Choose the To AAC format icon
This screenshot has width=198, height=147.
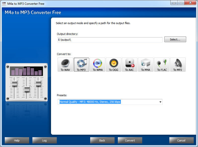[130, 65]
